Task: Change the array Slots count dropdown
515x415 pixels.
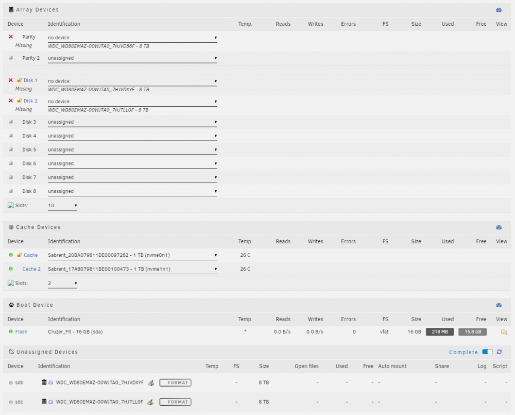Action: click(62, 206)
